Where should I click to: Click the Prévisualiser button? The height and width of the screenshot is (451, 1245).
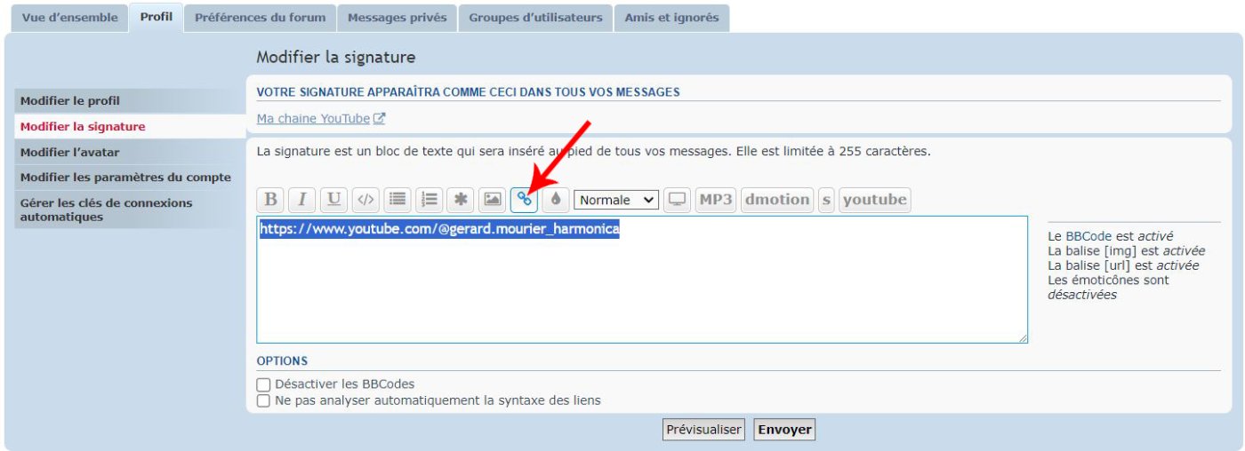tap(703, 430)
